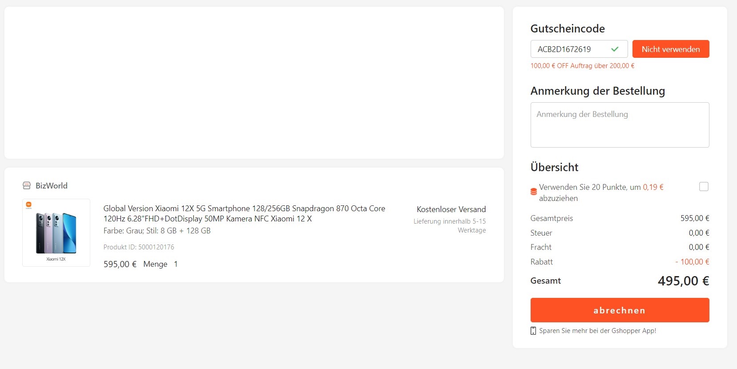
Task: Click the 'Kostenloser Versand' text
Action: [x=451, y=209]
